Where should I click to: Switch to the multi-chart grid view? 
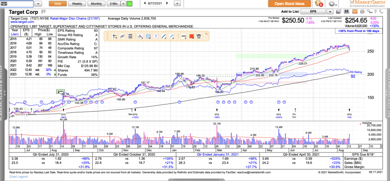pos(347,11)
